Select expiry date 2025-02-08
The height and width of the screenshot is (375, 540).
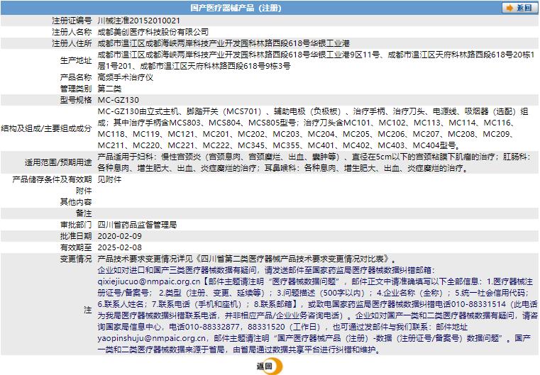[x=119, y=247]
